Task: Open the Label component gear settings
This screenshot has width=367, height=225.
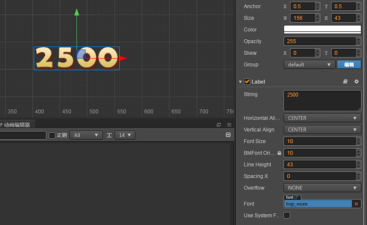Action: click(x=356, y=82)
